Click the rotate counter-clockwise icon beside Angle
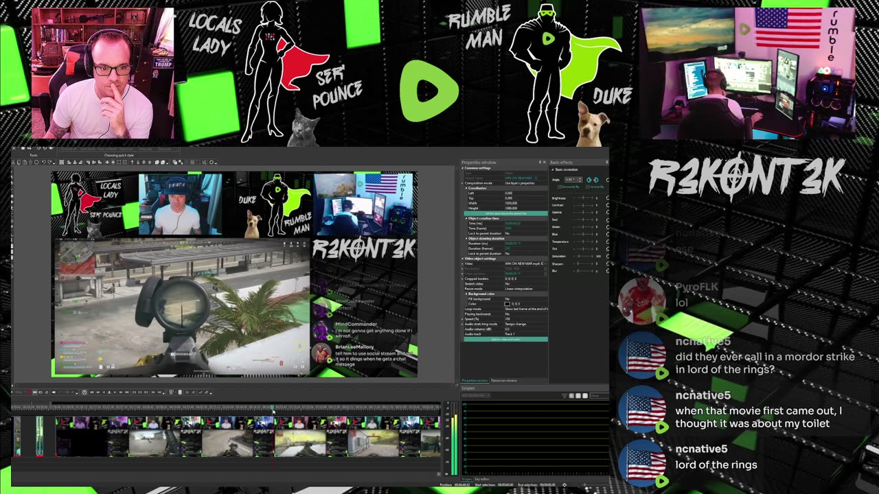This screenshot has height=494, width=879. pyautogui.click(x=589, y=180)
